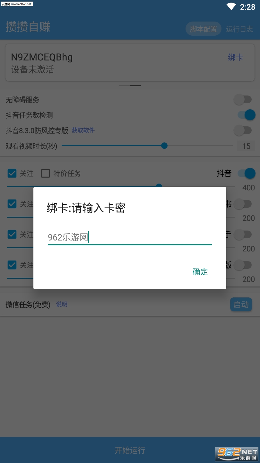Screen dimensions: 260x463
Task: Disable the 抖音任务数检测 switch
Action: [246, 115]
